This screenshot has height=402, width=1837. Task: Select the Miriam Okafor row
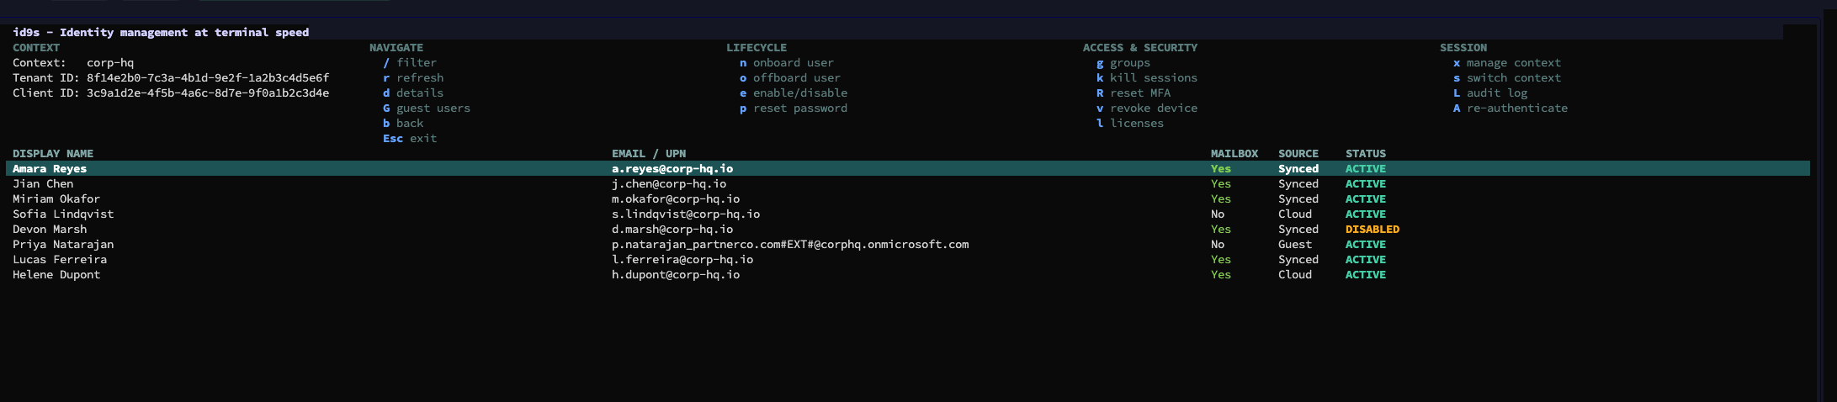pos(908,199)
